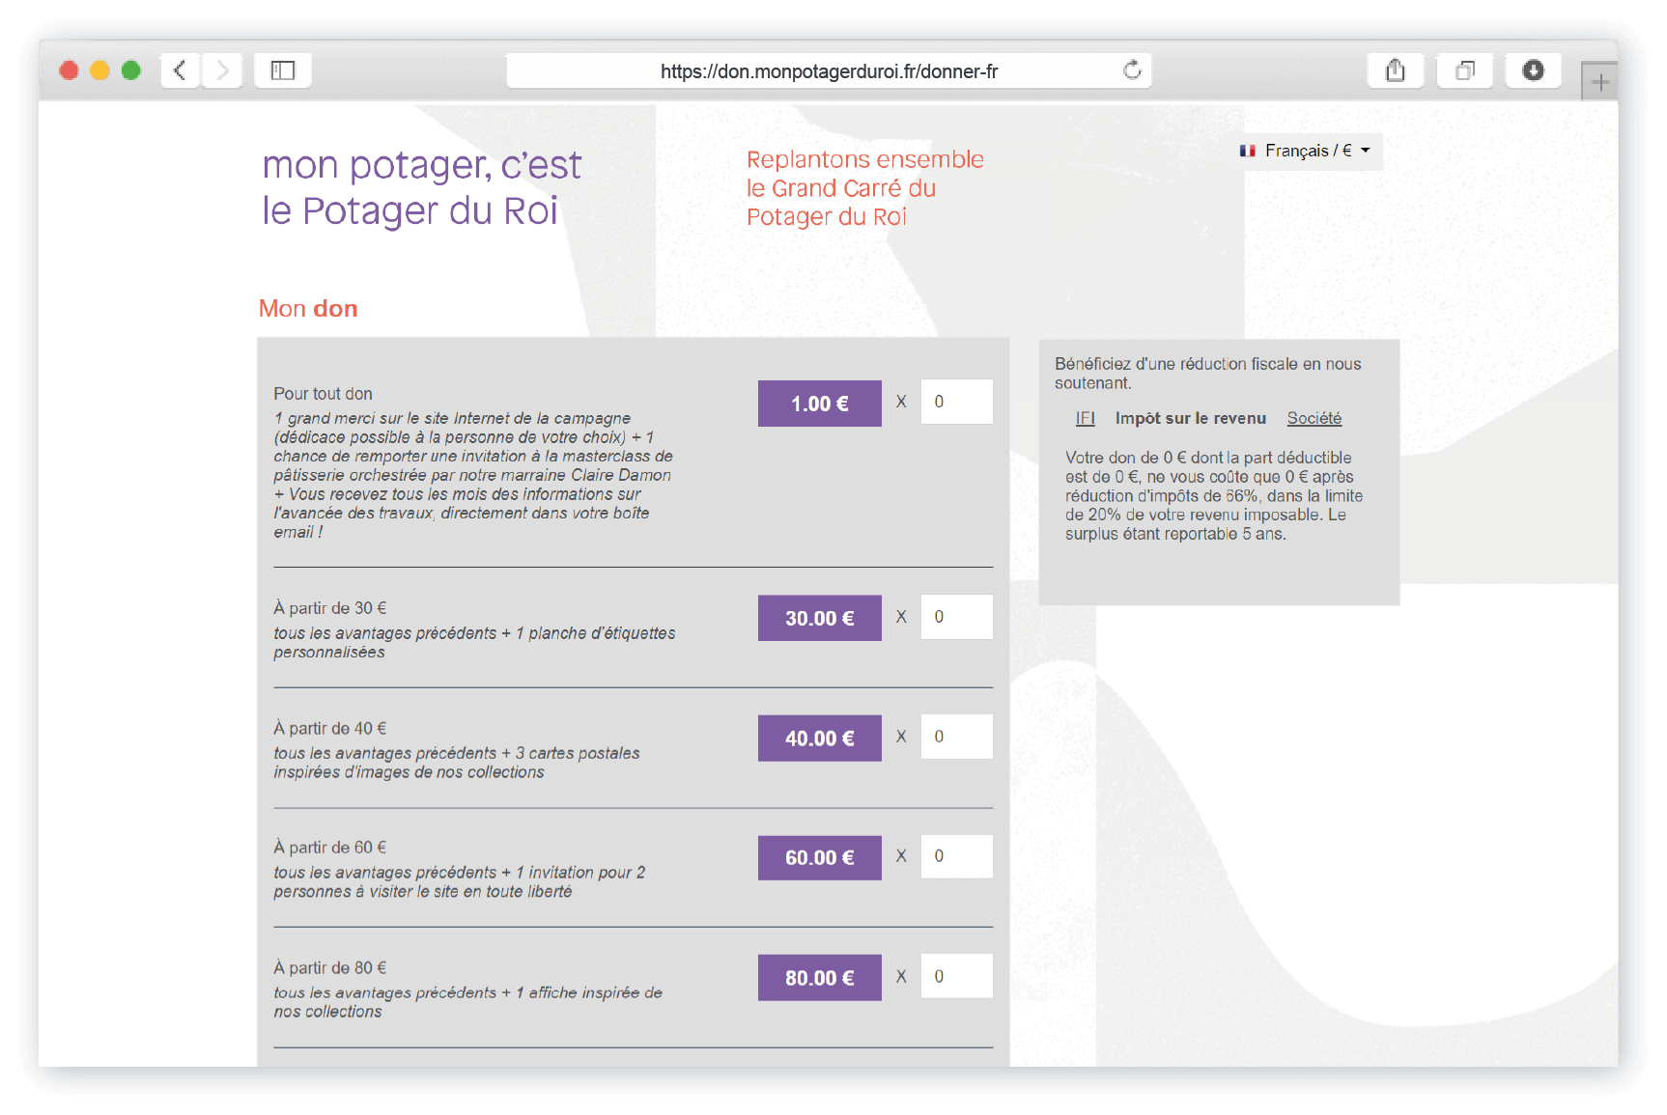The height and width of the screenshot is (1115, 1667).
Task: Focus quantity field for 40.00 € donation
Action: click(956, 737)
